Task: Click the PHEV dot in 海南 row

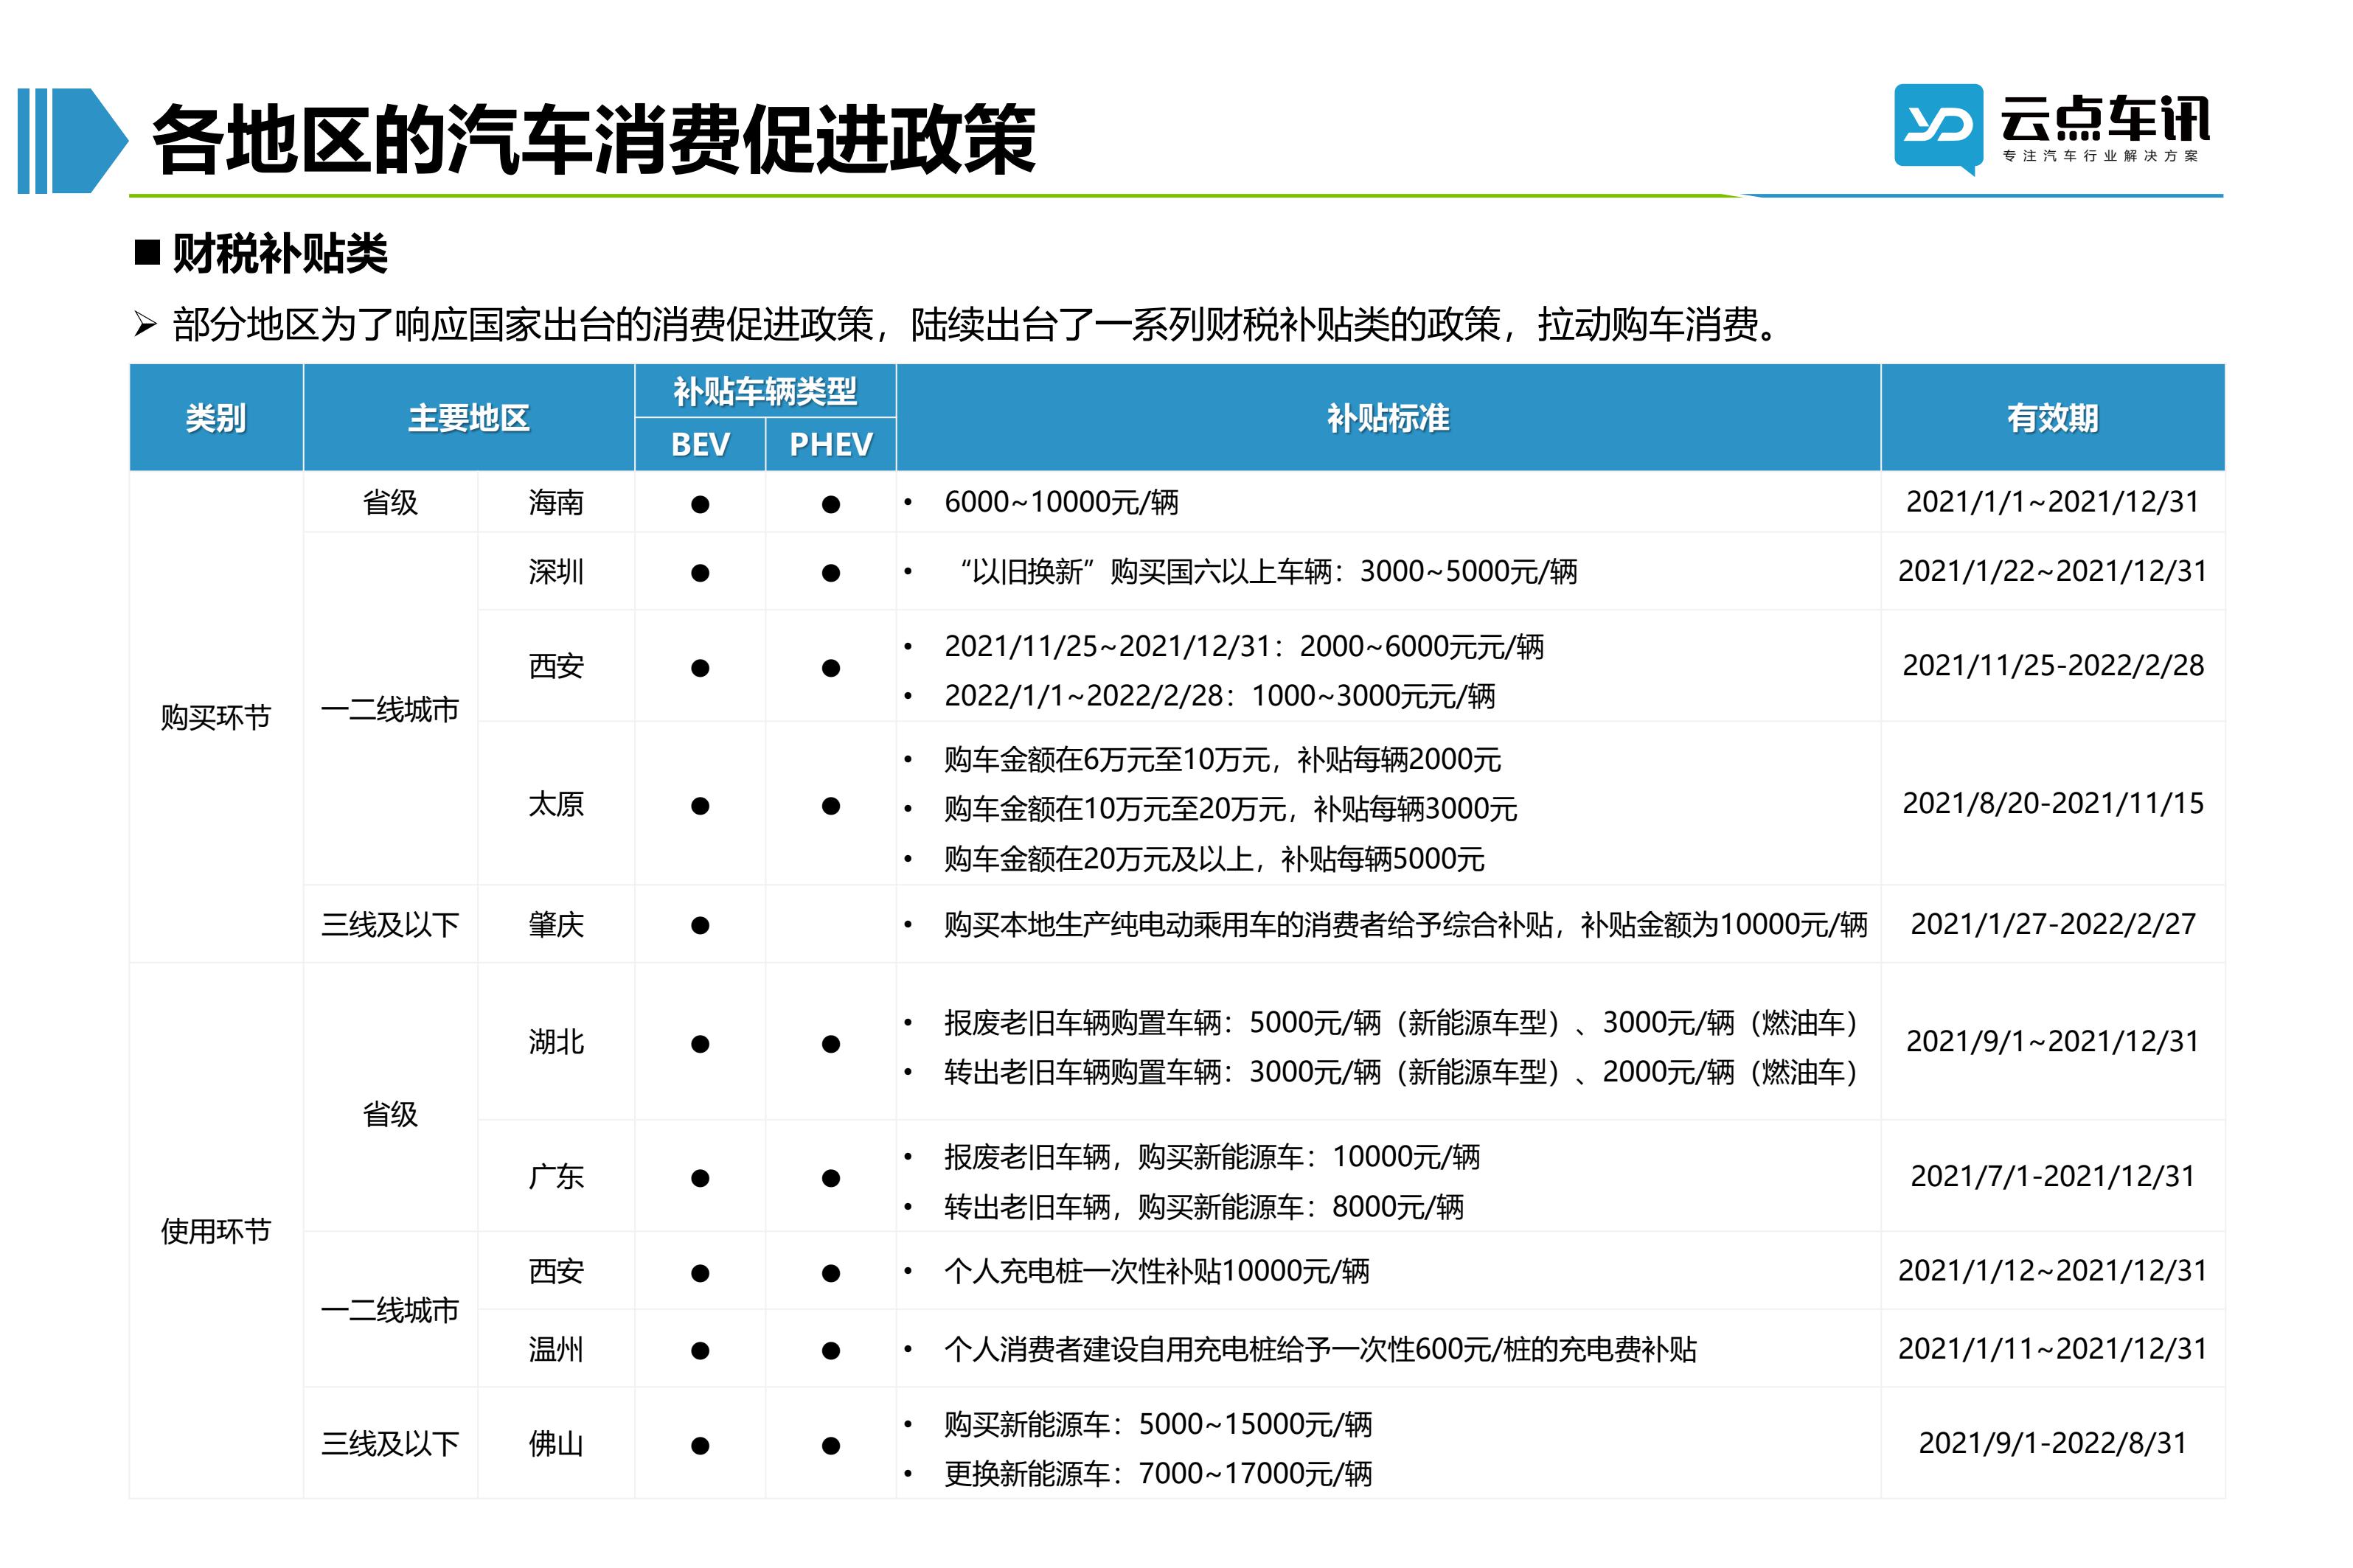Action: click(830, 505)
